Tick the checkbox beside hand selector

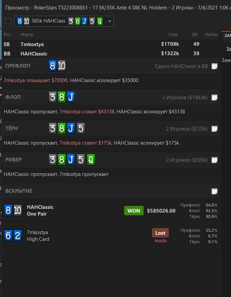pos(8,21)
